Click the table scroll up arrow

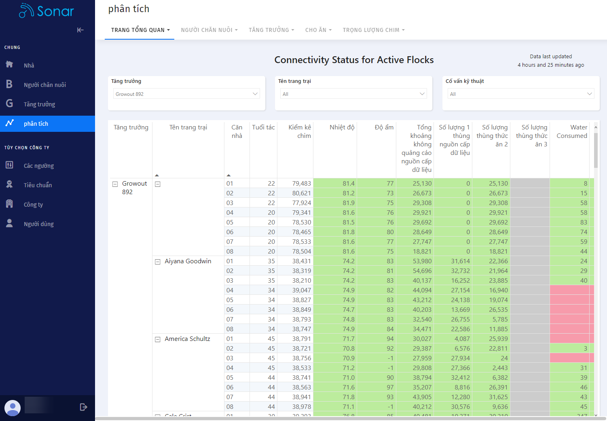pos(596,127)
